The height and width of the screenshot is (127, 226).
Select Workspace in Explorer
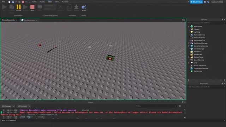pyautogui.click(x=198, y=26)
